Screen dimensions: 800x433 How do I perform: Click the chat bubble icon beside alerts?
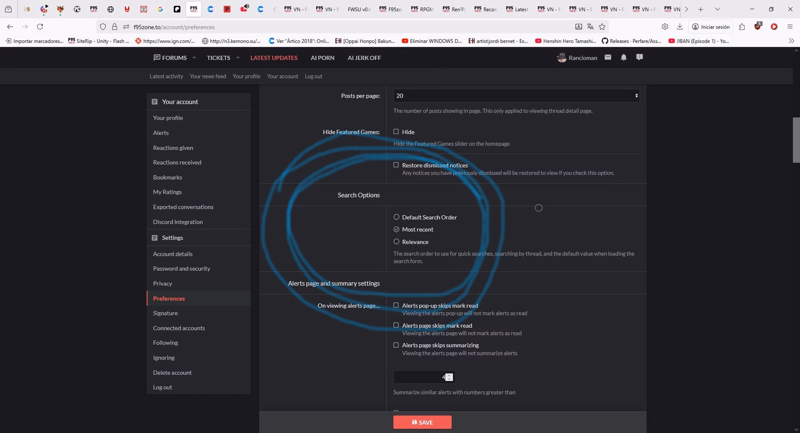(640, 57)
